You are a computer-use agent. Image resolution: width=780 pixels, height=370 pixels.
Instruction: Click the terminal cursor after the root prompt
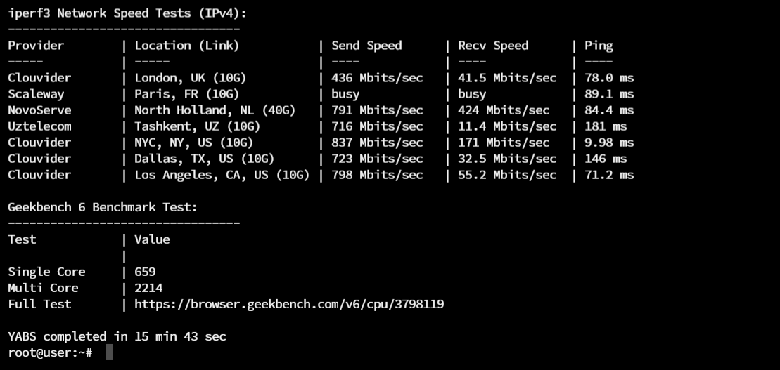[x=110, y=352]
